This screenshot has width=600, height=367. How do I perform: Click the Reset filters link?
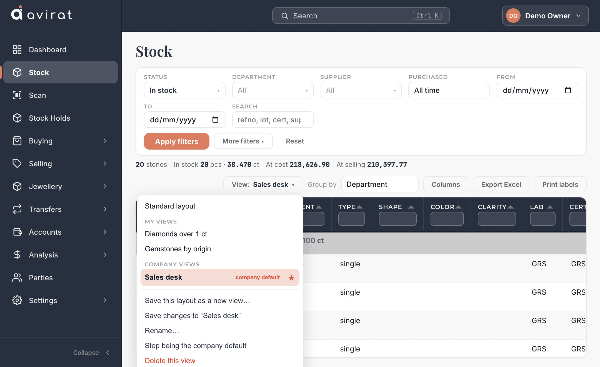click(x=295, y=141)
